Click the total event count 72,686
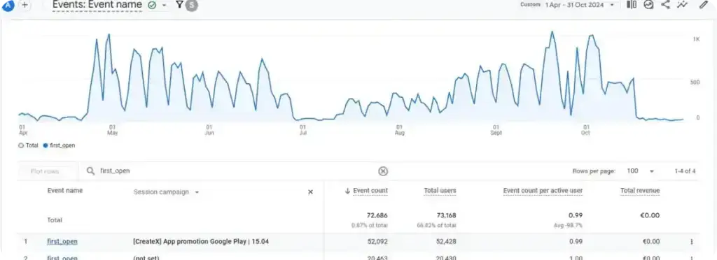The image size is (717, 260). [377, 215]
